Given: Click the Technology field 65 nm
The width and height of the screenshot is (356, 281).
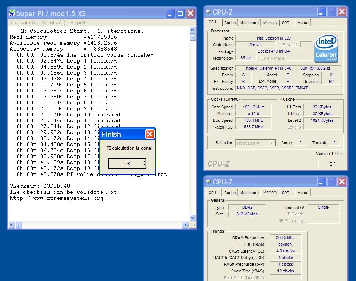Looking at the screenshot, I should [246, 58].
